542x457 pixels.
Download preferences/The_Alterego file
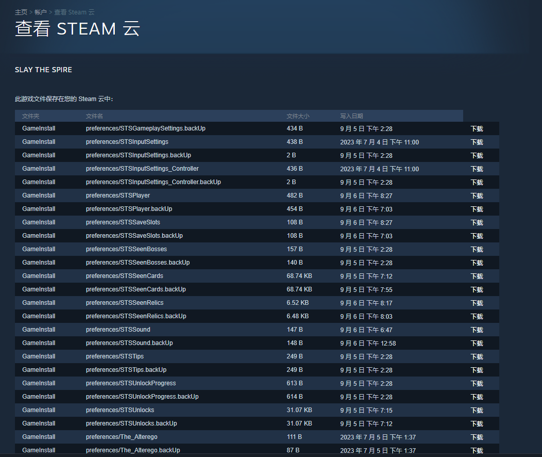point(477,437)
